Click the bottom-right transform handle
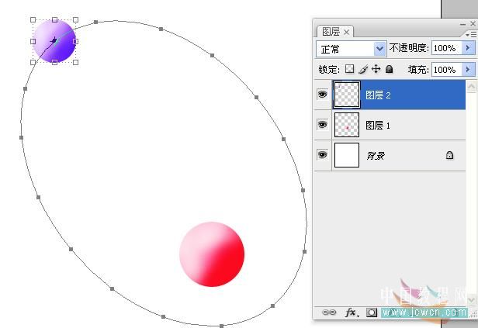Screen dimensions: 478x328 pos(75,63)
